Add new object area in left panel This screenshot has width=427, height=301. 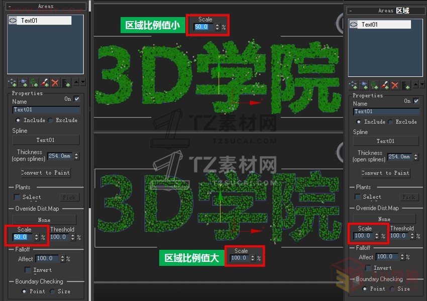(24, 82)
